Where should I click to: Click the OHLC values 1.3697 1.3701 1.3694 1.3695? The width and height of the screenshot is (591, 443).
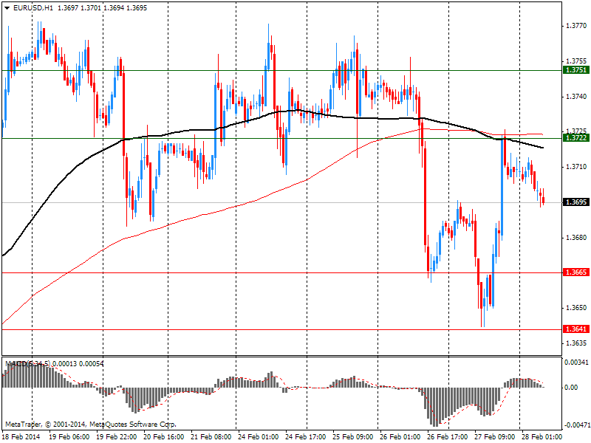[102, 7]
